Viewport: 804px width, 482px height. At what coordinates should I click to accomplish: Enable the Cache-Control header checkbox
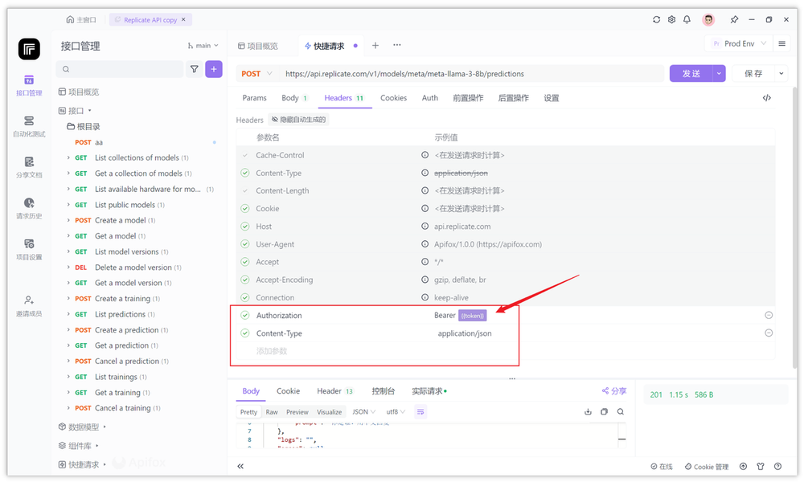(x=245, y=154)
